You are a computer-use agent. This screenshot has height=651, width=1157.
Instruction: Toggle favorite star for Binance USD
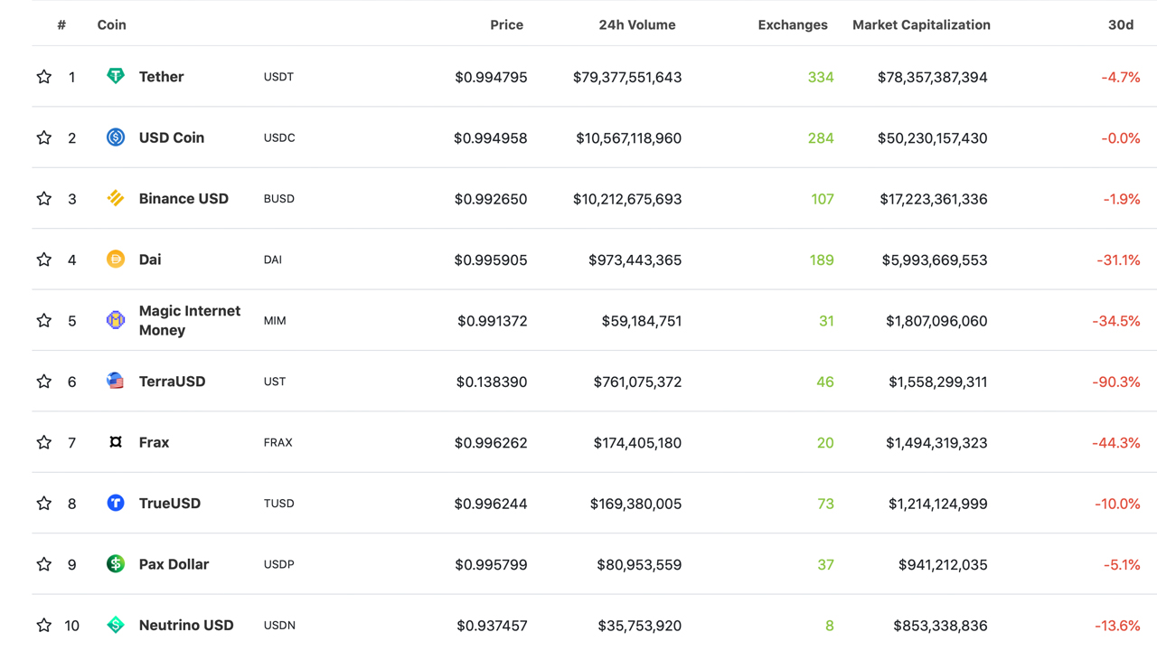tap(43, 198)
